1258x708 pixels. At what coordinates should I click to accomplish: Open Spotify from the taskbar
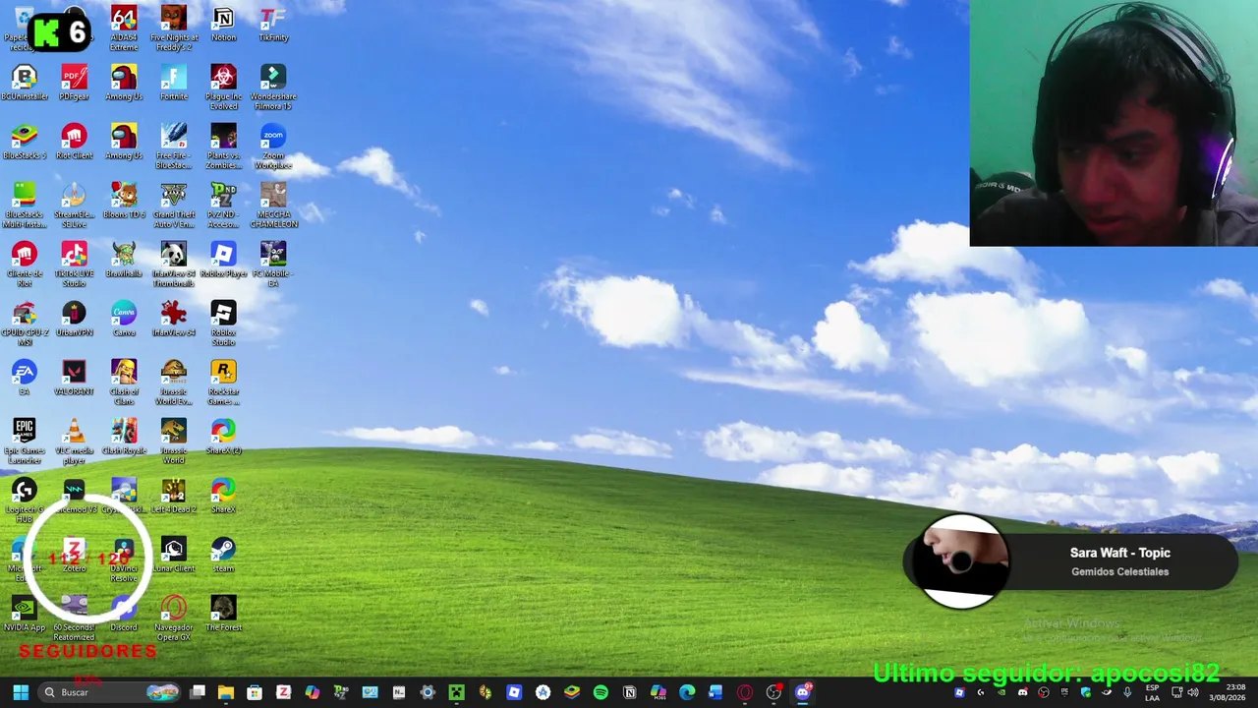point(600,692)
